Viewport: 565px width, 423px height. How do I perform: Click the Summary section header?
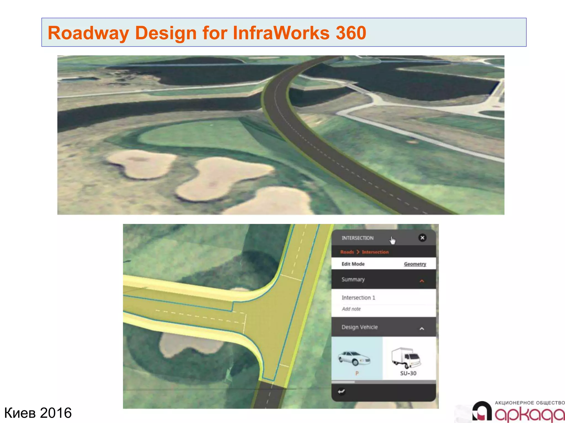click(x=383, y=280)
